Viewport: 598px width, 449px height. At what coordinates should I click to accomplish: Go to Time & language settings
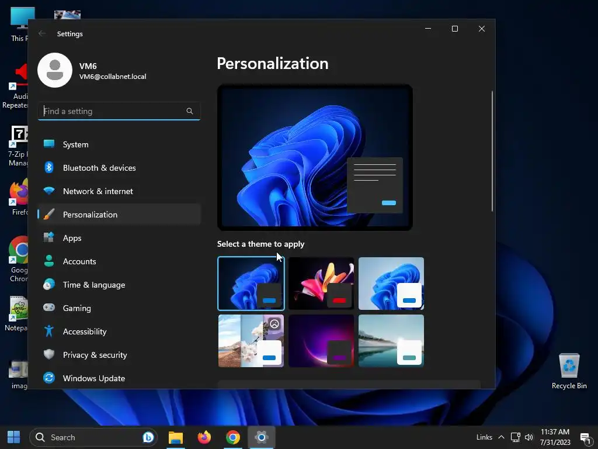pyautogui.click(x=119, y=285)
